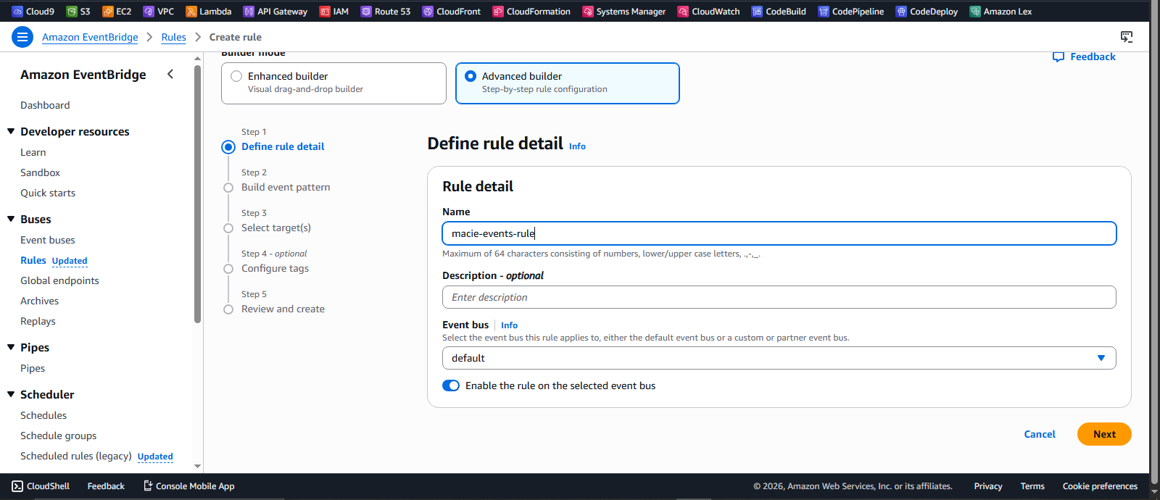Open the Route 53 shortcut icon
The height and width of the screenshot is (500, 1160).
(366, 11)
